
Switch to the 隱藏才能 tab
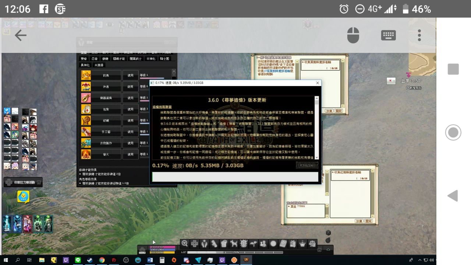(x=118, y=59)
